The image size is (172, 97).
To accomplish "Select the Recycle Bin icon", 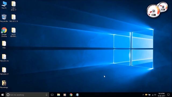I will tap(4, 18).
